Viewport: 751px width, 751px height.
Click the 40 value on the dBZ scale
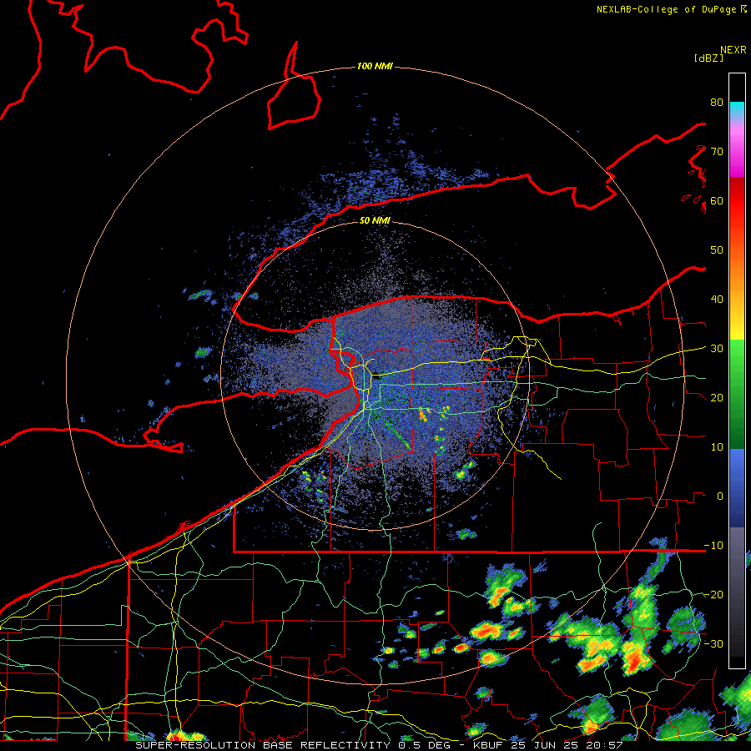point(717,300)
